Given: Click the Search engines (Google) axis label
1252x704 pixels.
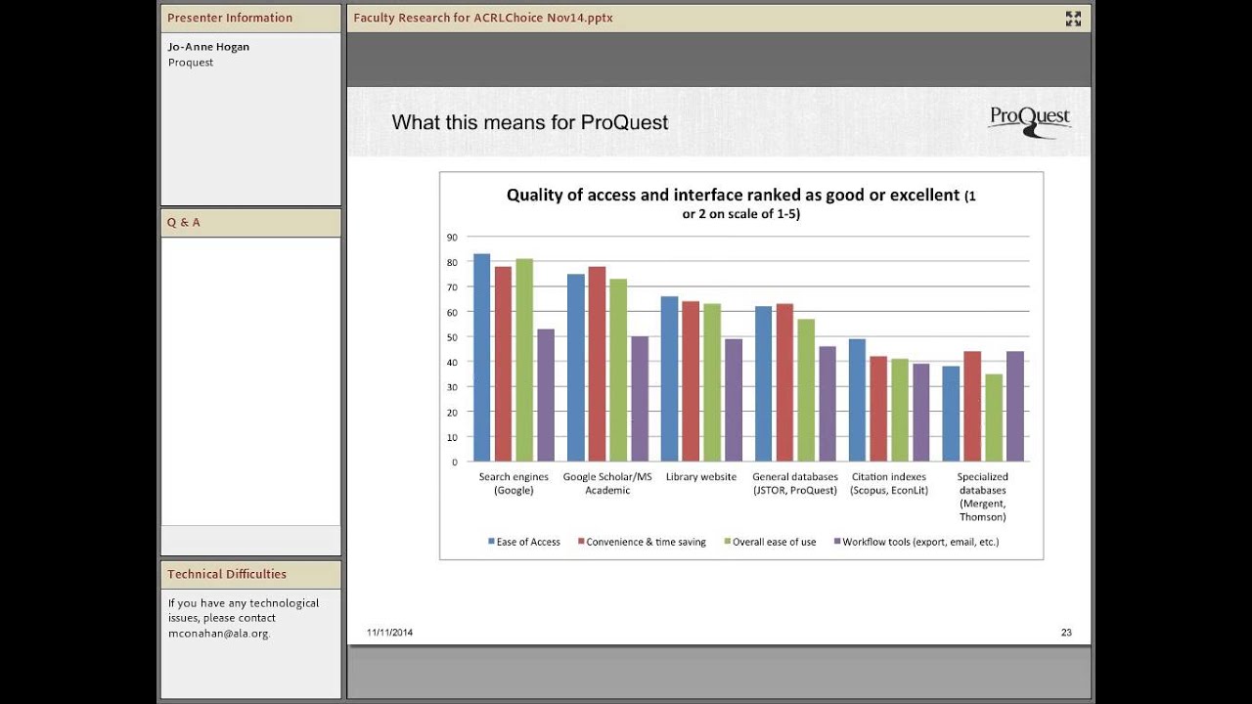Looking at the screenshot, I should 514,484.
